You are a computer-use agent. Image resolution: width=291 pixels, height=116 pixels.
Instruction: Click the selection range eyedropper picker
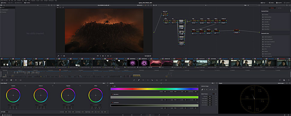pyautogui.click(x=202, y=90)
